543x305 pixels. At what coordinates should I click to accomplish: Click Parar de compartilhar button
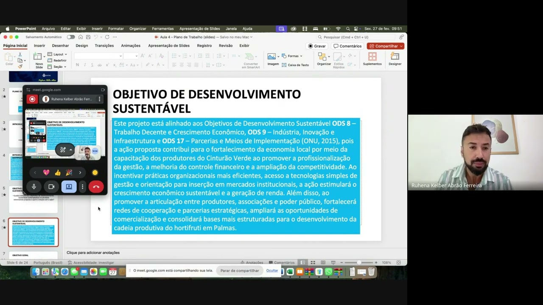click(240, 271)
